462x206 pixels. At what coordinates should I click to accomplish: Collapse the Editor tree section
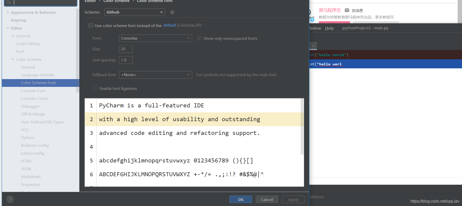[8, 28]
